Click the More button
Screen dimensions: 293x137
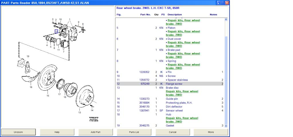click(x=211, y=132)
